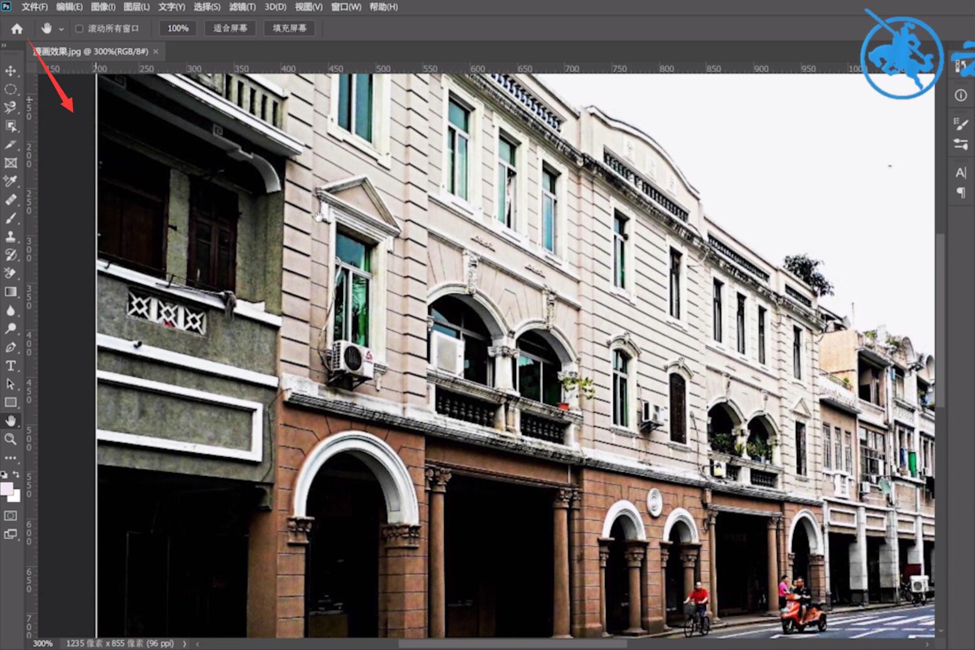Screen dimensions: 975x650
Task: Open the Paragraph panel icon
Action: pos(961,193)
